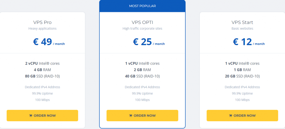Click the € 49 / month price
Viewport: 285px width, 129px height.
click(x=49, y=42)
